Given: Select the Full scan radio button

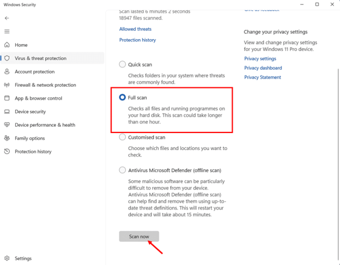Looking at the screenshot, I should pyautogui.click(x=122, y=97).
